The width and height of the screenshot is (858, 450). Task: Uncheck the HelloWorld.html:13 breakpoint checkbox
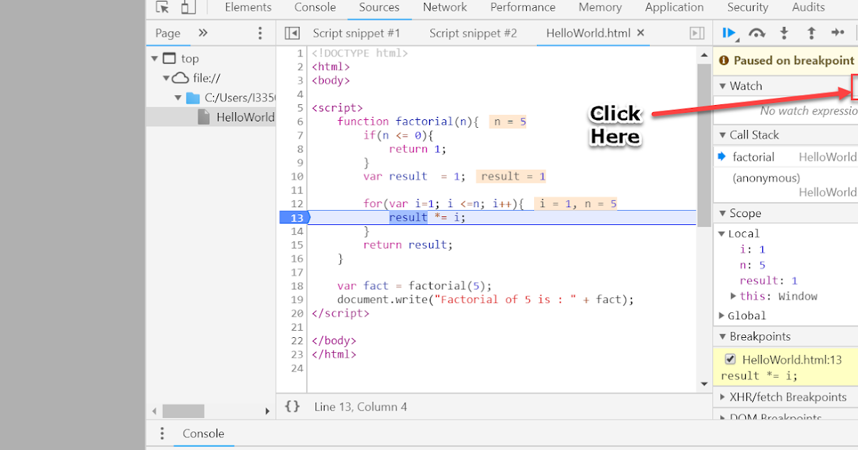pos(731,359)
